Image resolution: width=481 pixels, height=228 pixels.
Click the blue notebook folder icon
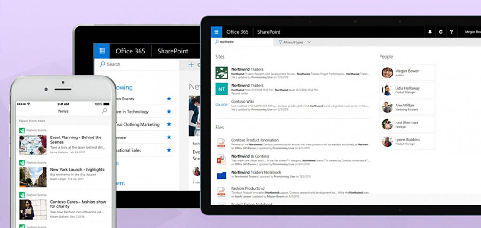(x=221, y=175)
